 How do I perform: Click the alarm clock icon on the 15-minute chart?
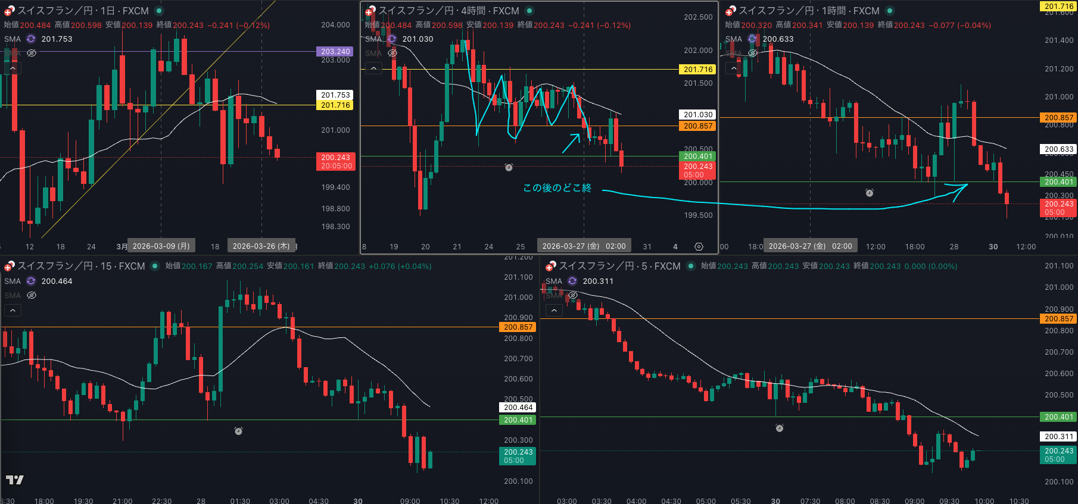pos(238,431)
